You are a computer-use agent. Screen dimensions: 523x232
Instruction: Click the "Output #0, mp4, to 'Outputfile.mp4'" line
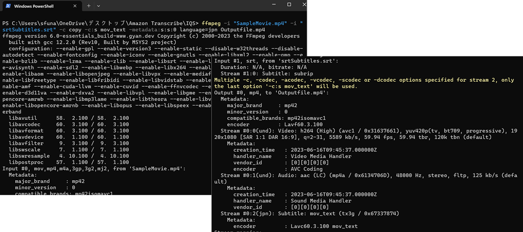pyautogui.click(x=272, y=92)
